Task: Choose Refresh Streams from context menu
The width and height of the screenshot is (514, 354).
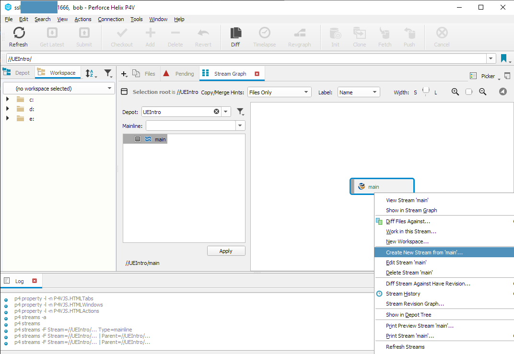Action: click(x=444, y=346)
